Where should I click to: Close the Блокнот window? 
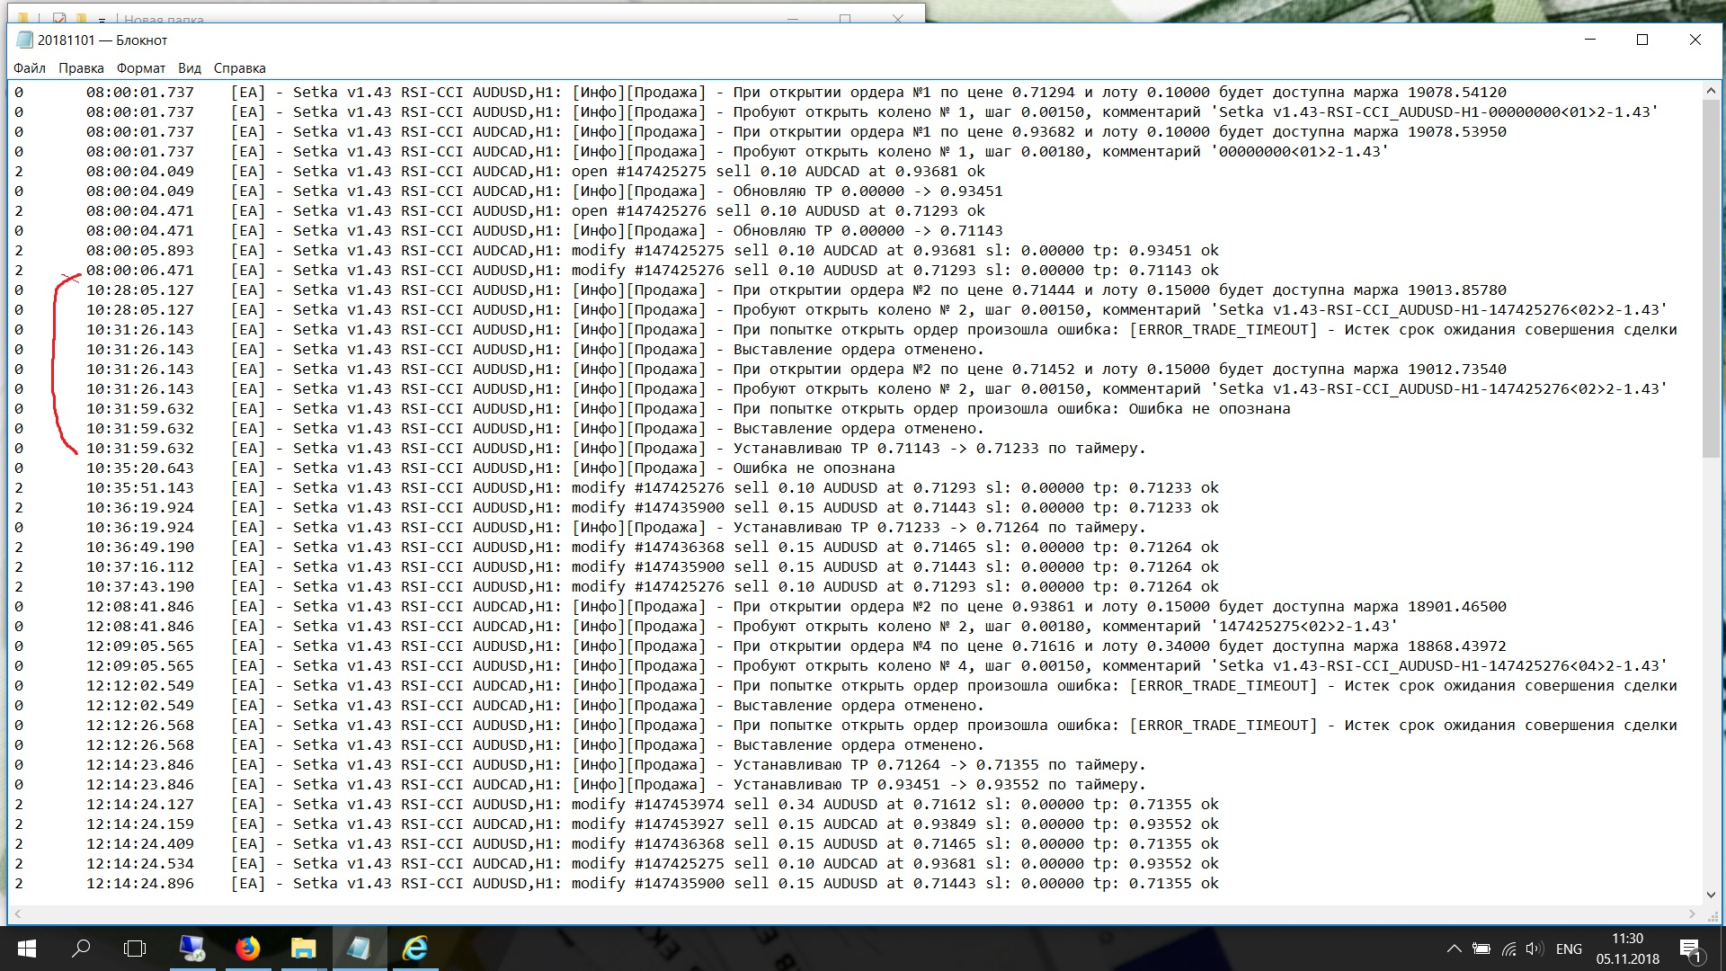[1695, 40]
